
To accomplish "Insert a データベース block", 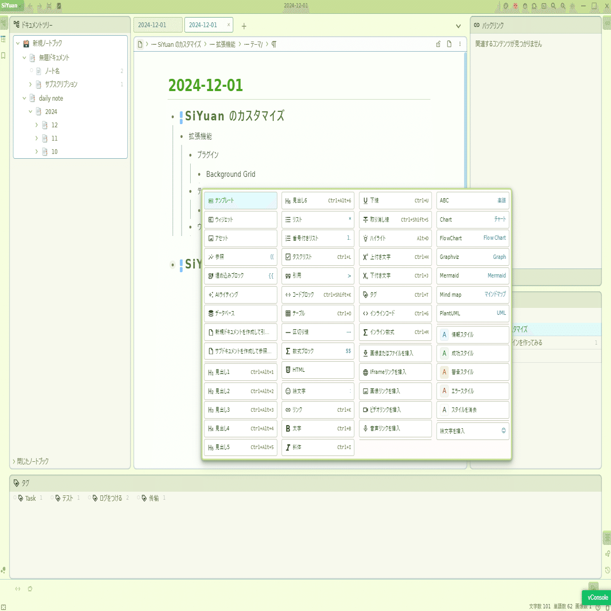I will pos(240,313).
